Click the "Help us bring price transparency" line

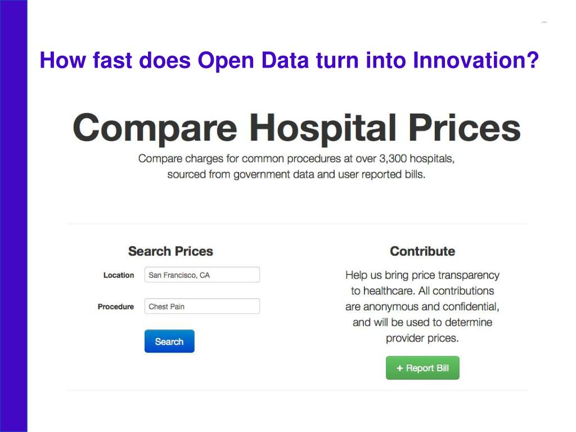coord(422,275)
